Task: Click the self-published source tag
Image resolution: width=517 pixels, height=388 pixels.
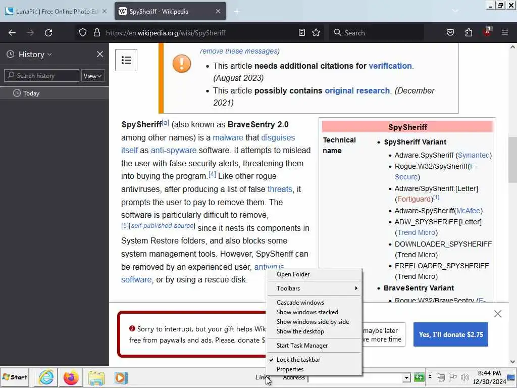Action: [162, 226]
